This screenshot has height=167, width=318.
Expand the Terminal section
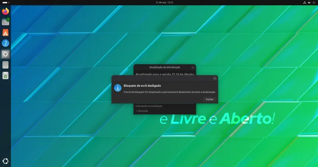[x=142, y=111]
